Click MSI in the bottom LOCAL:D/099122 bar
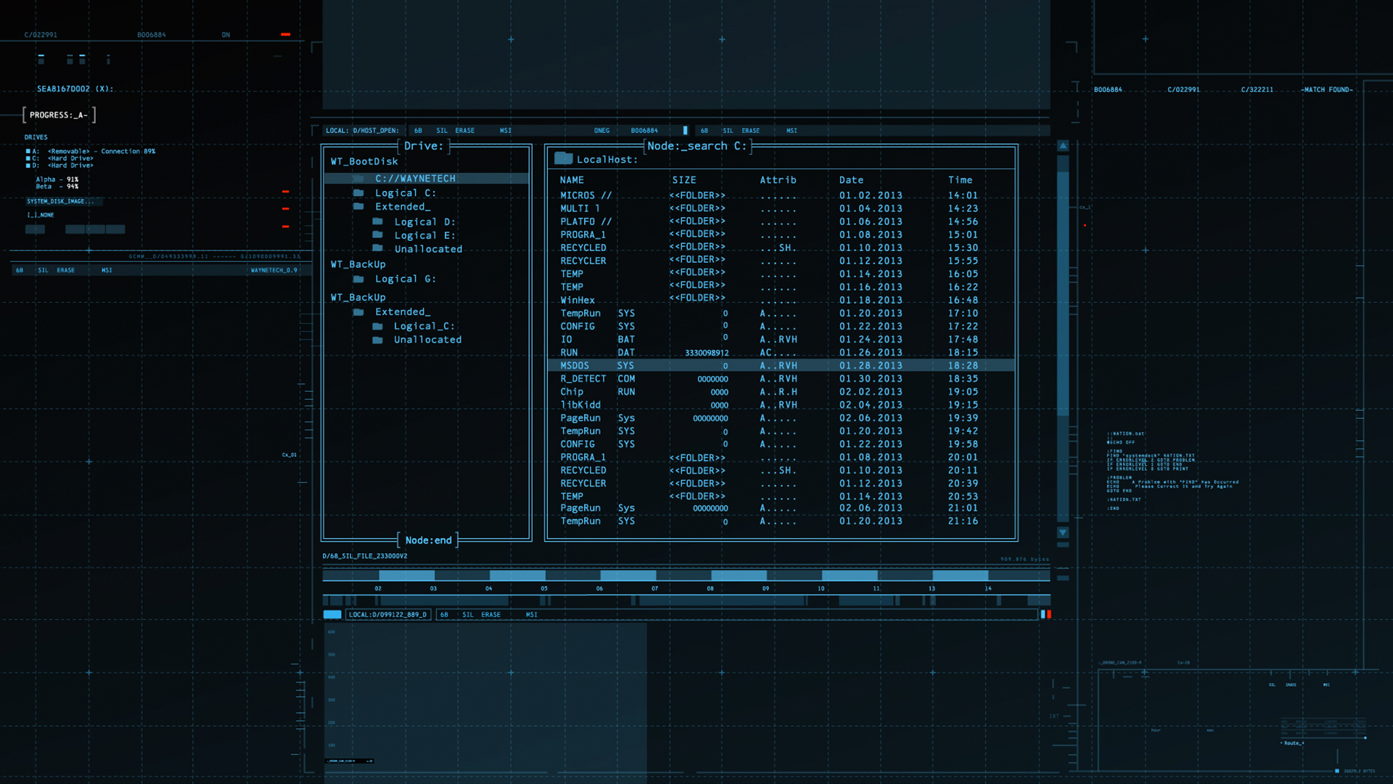 coord(532,615)
